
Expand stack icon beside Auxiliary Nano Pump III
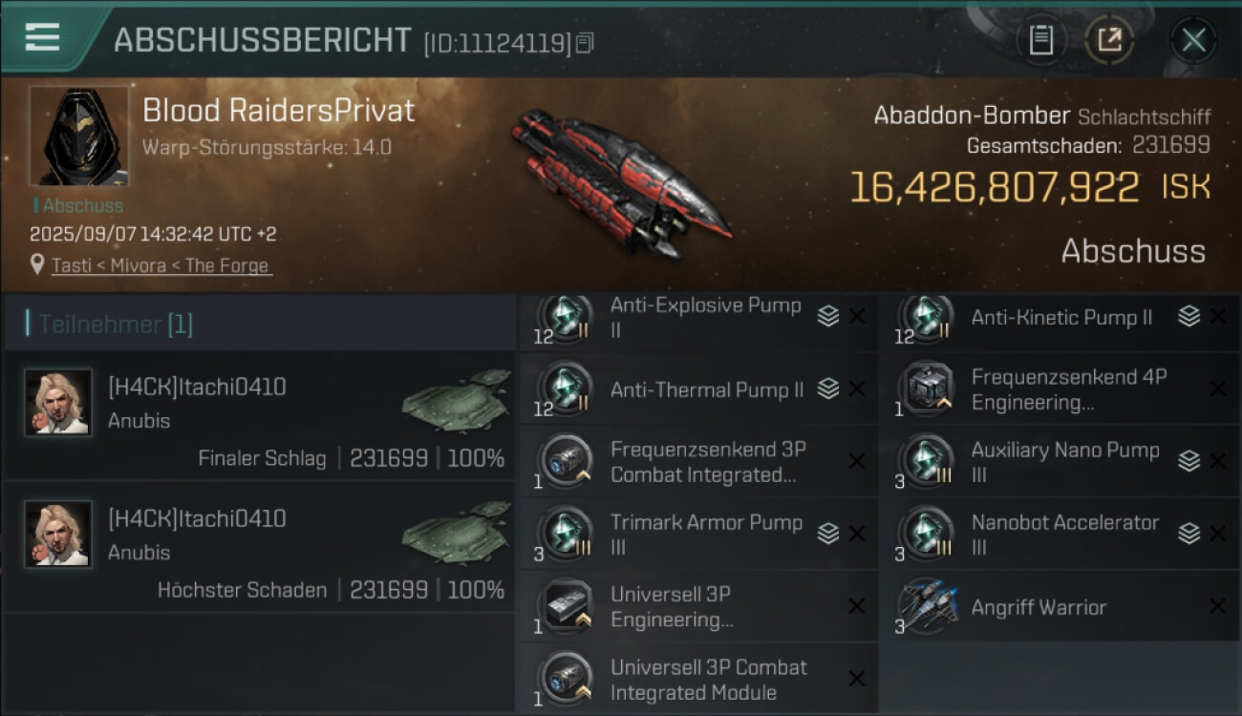click(1188, 461)
